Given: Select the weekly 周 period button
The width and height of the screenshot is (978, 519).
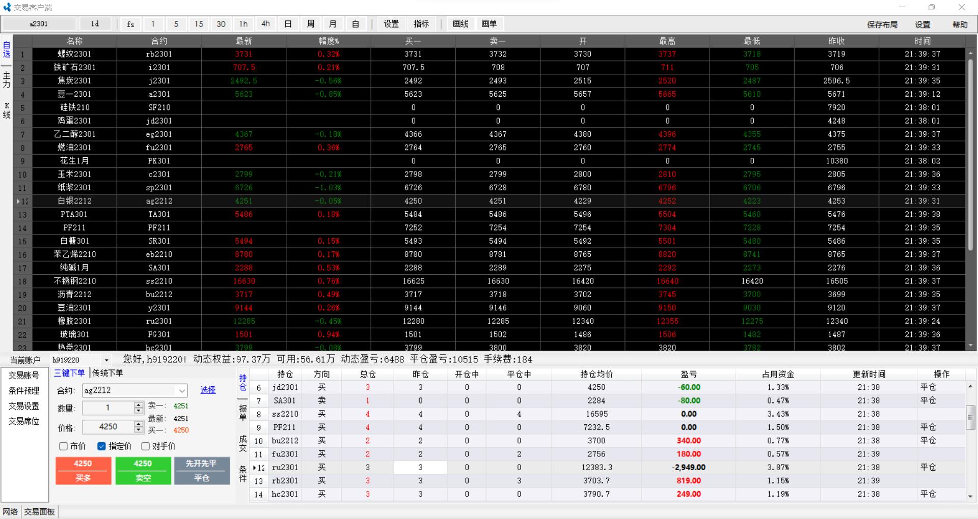Looking at the screenshot, I should pos(311,24).
